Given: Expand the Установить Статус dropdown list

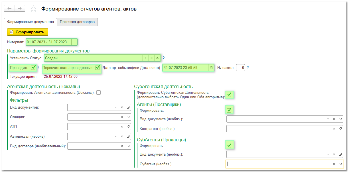Looking at the screenshot, I should 145,58.
